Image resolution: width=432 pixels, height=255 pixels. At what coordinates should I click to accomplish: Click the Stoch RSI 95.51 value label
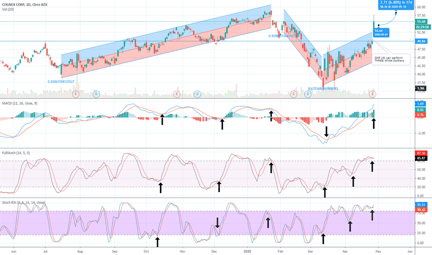421,205
